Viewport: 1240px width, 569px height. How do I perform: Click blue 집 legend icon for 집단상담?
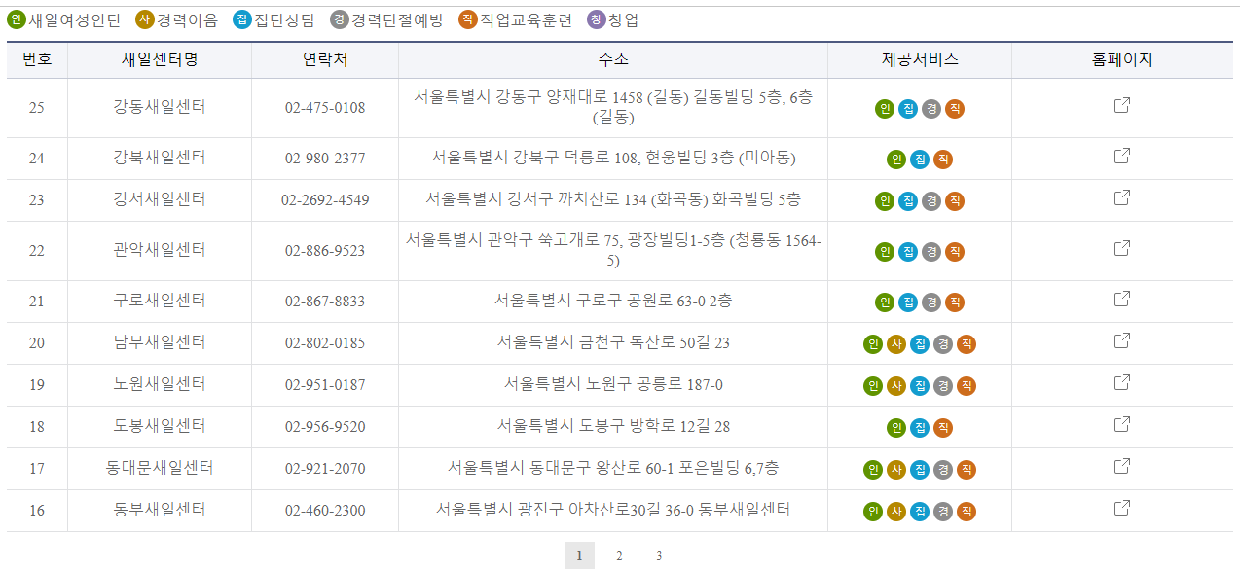pyautogui.click(x=242, y=19)
